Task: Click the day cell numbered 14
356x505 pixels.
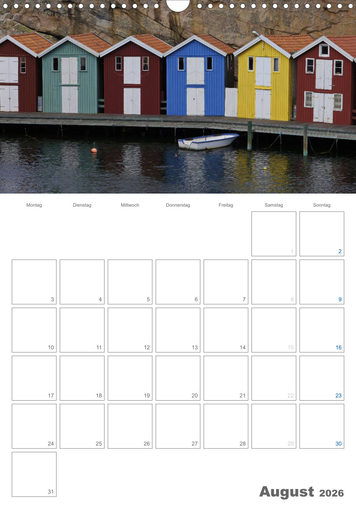Action: [x=226, y=330]
